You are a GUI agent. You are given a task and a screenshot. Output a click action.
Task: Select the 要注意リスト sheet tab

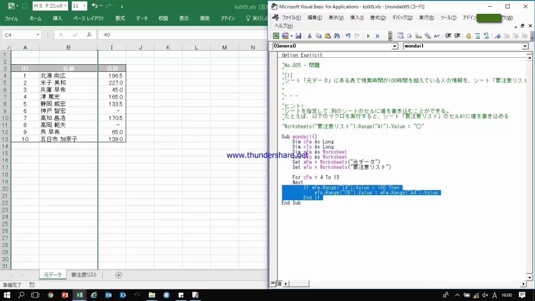click(84, 275)
